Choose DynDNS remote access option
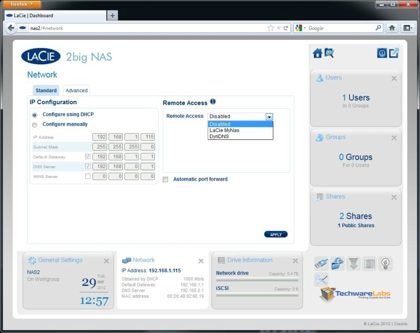This screenshot has height=333, width=420. click(240, 137)
